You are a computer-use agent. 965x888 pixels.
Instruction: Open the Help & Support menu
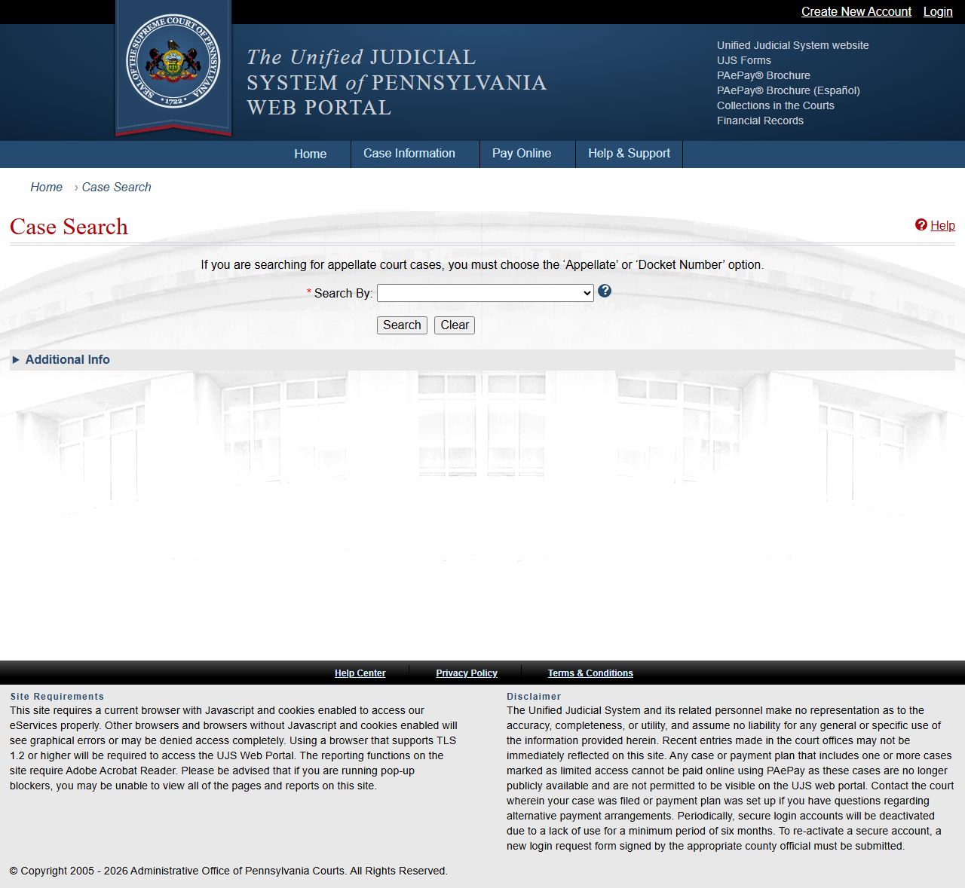tap(629, 154)
